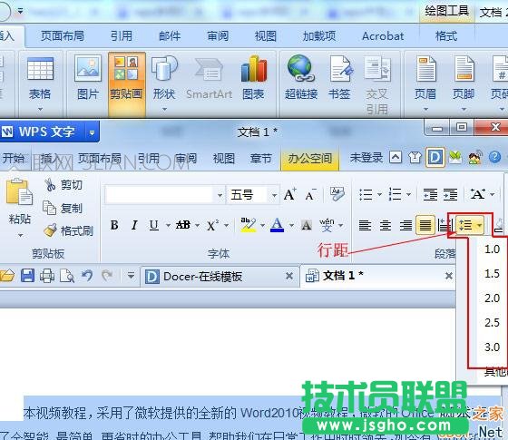The image size is (508, 440).
Task: Click the font color A swatch
Action: 277,225
